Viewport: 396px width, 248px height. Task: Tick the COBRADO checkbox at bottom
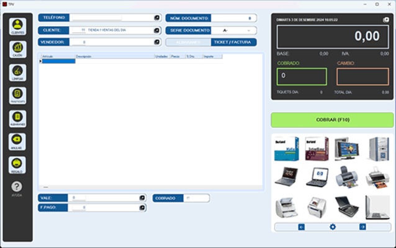coord(188,198)
